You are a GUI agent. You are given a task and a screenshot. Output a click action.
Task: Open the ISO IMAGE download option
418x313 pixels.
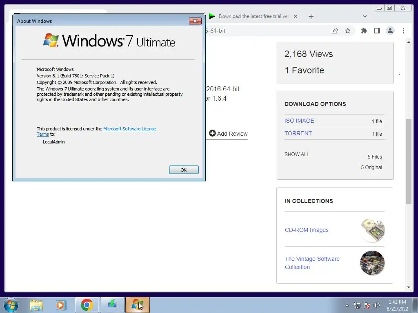(x=299, y=121)
